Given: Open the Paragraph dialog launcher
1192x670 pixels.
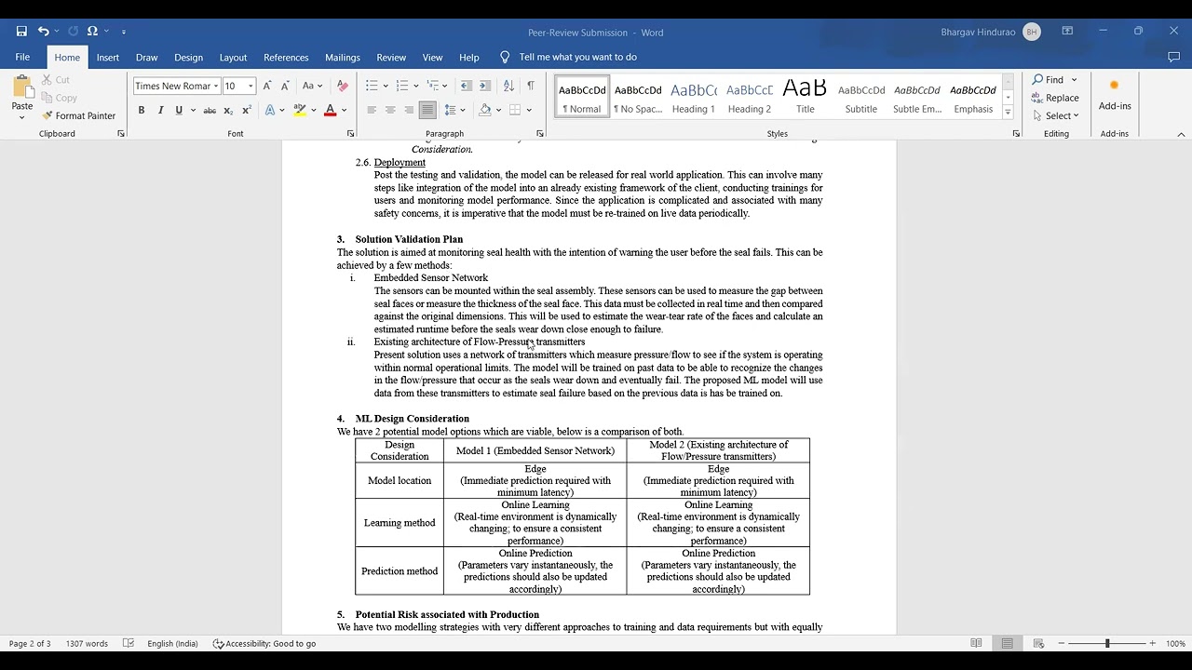Looking at the screenshot, I should coord(541,134).
